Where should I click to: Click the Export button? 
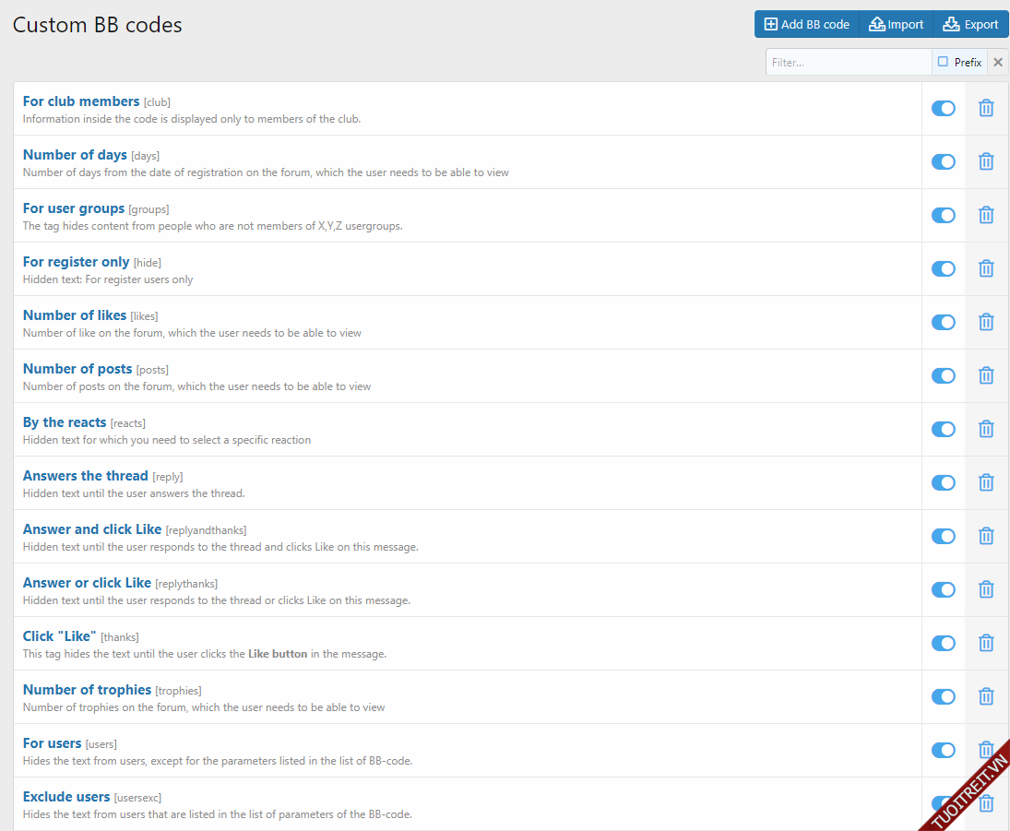(x=970, y=24)
